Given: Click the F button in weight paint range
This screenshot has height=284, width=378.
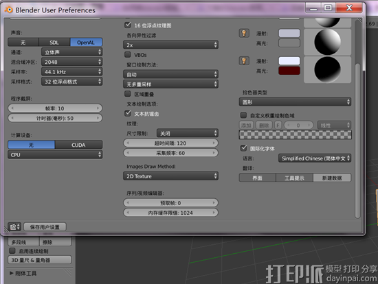Looking at the screenshot, I should (x=278, y=125).
